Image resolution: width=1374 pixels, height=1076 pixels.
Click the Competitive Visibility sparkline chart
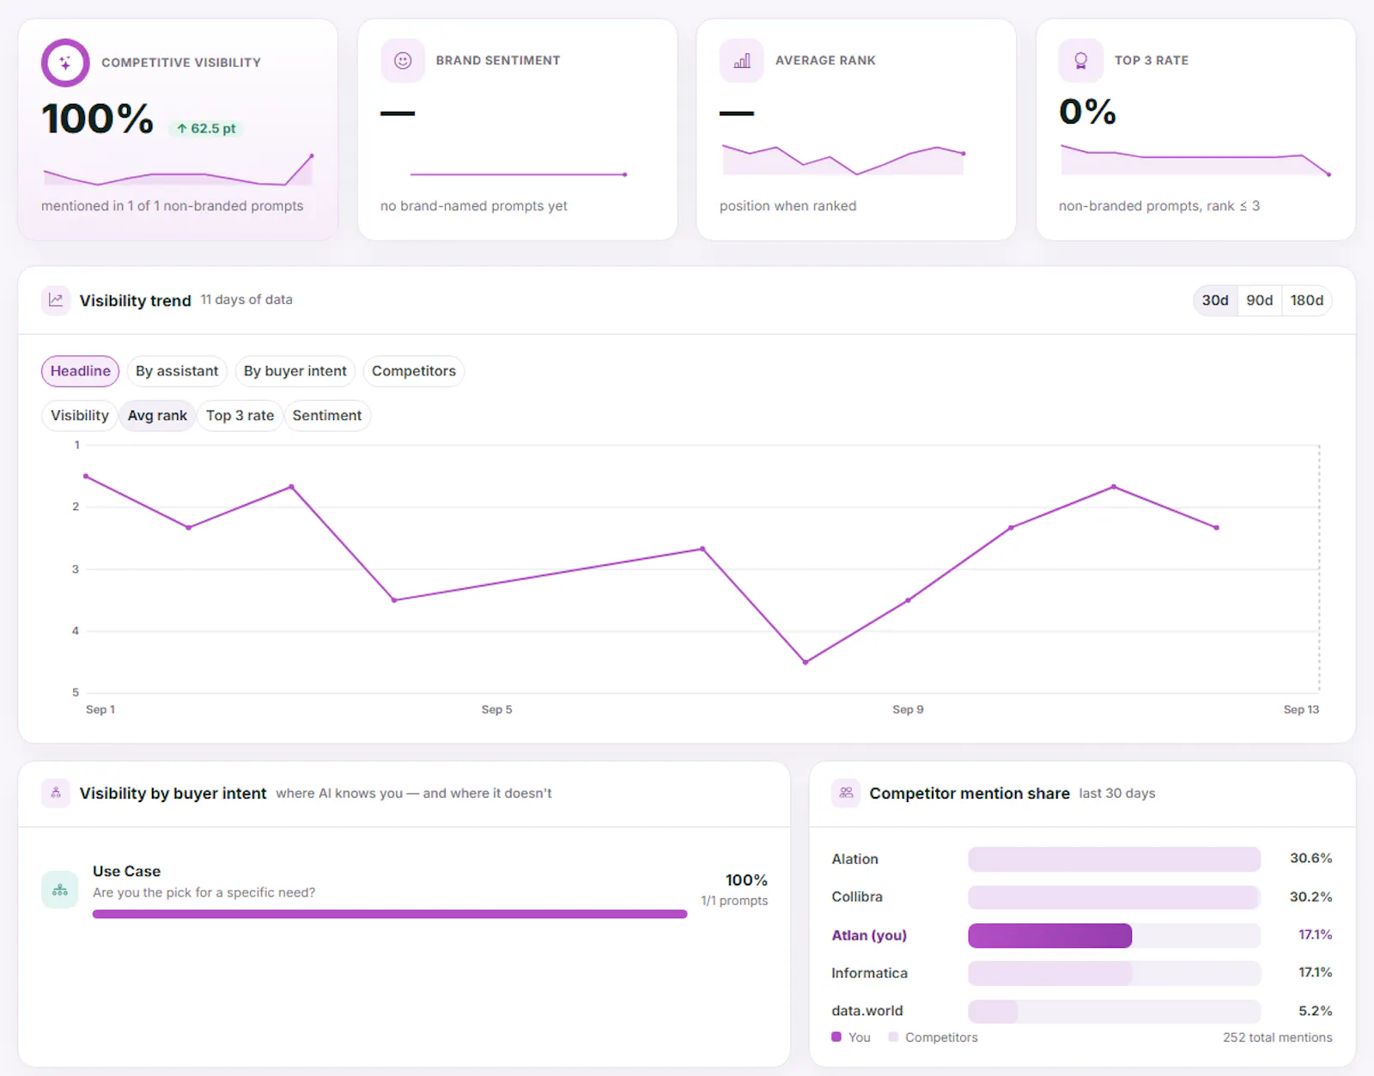(178, 170)
